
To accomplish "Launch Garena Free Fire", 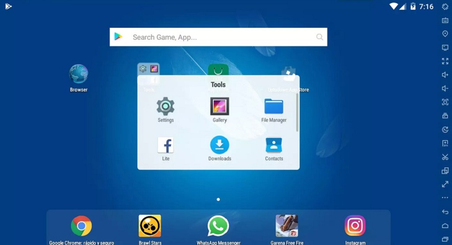I will click(286, 226).
